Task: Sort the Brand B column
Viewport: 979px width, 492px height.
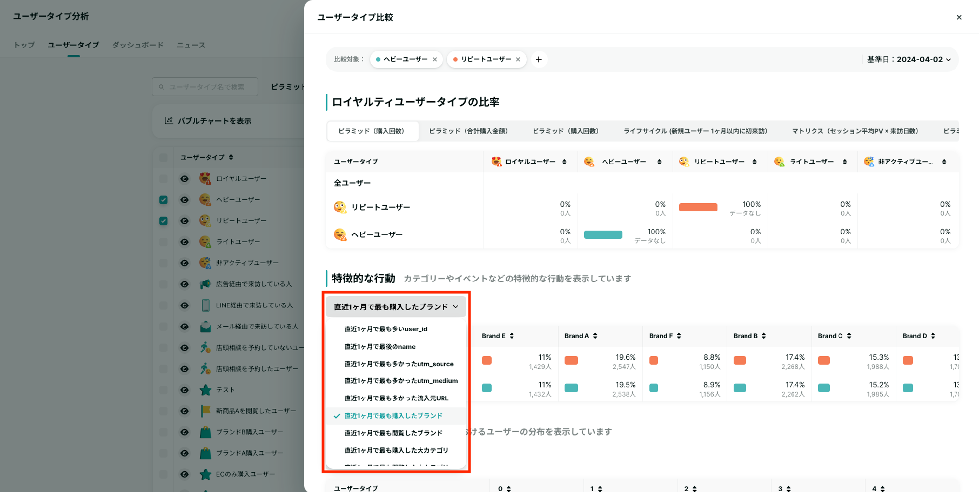Action: [764, 336]
